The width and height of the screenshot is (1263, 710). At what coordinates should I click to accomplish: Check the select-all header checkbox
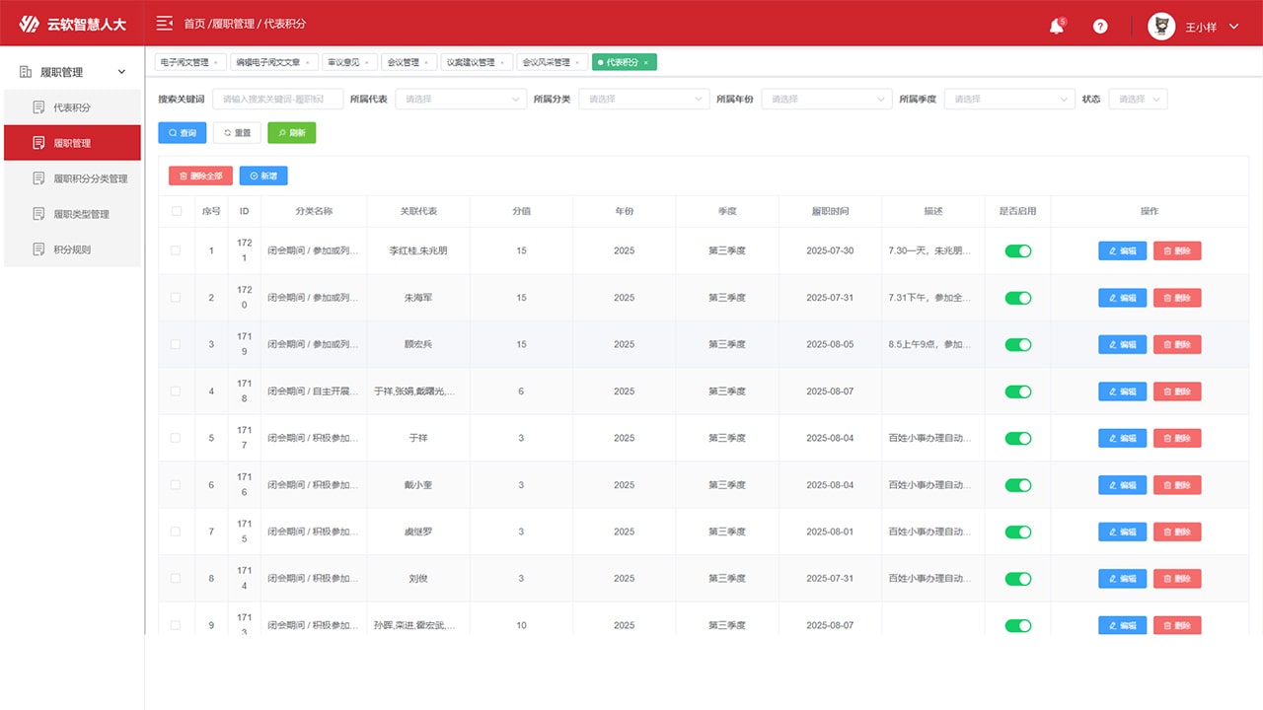coord(177,211)
